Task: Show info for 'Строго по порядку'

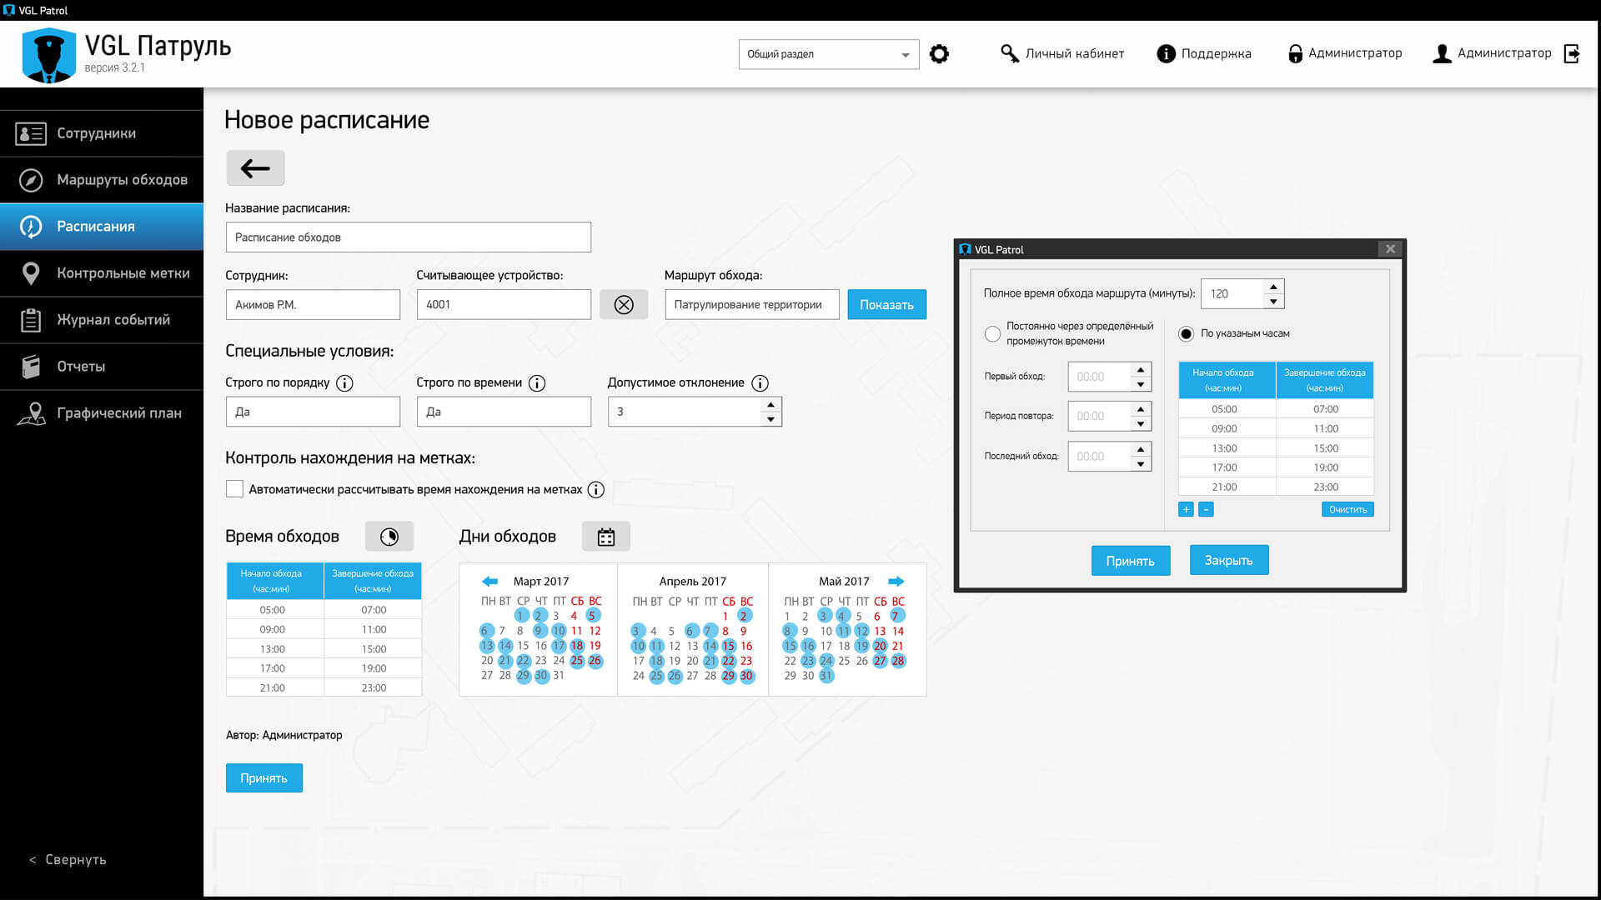Action: click(x=344, y=383)
